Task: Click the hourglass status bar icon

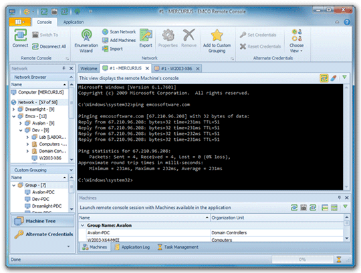Action: (339, 260)
